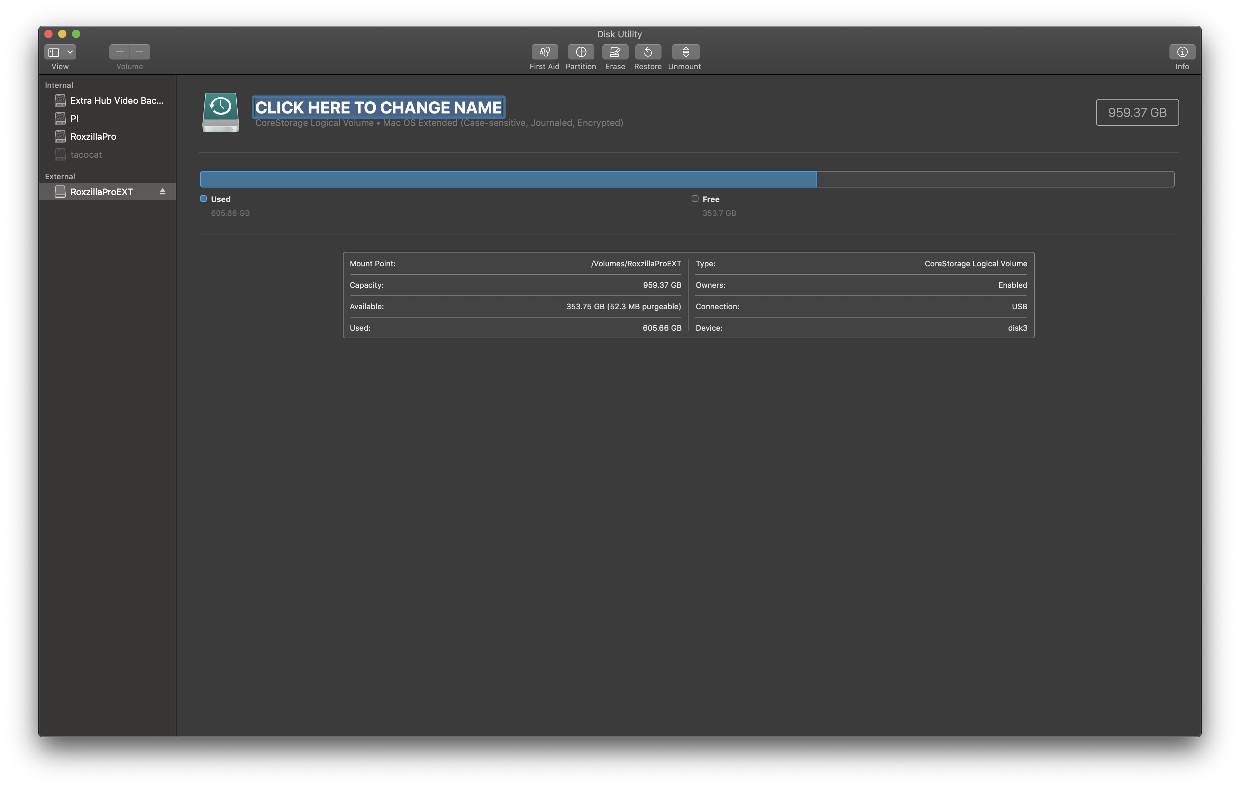The height and width of the screenshot is (788, 1240).
Task: Click the Mount Point path value
Action: [636, 264]
